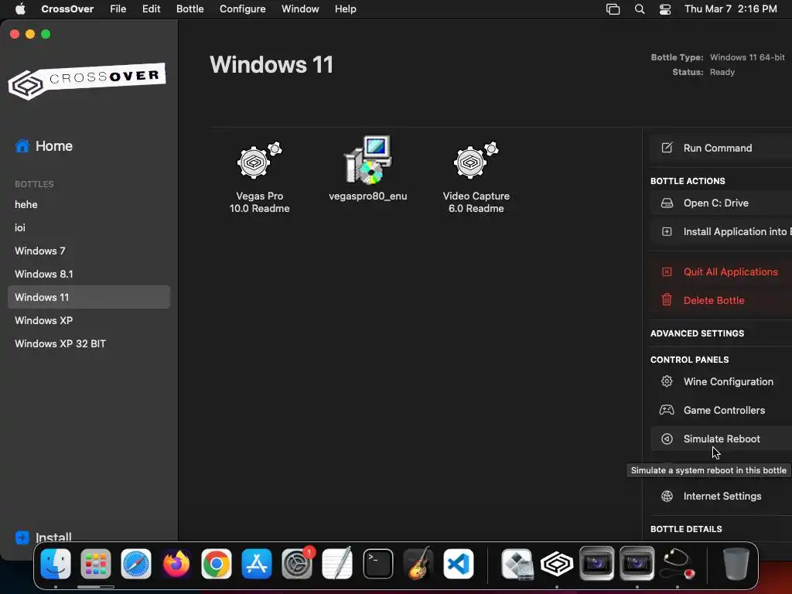
Task: Click the blue Install plus icon
Action: pos(22,538)
